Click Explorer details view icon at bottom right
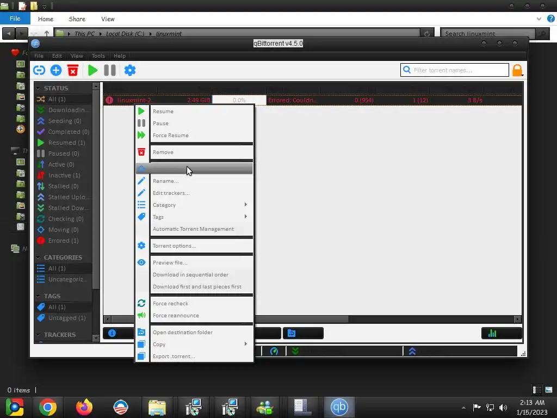This screenshot has width=557, height=418. [x=537, y=390]
